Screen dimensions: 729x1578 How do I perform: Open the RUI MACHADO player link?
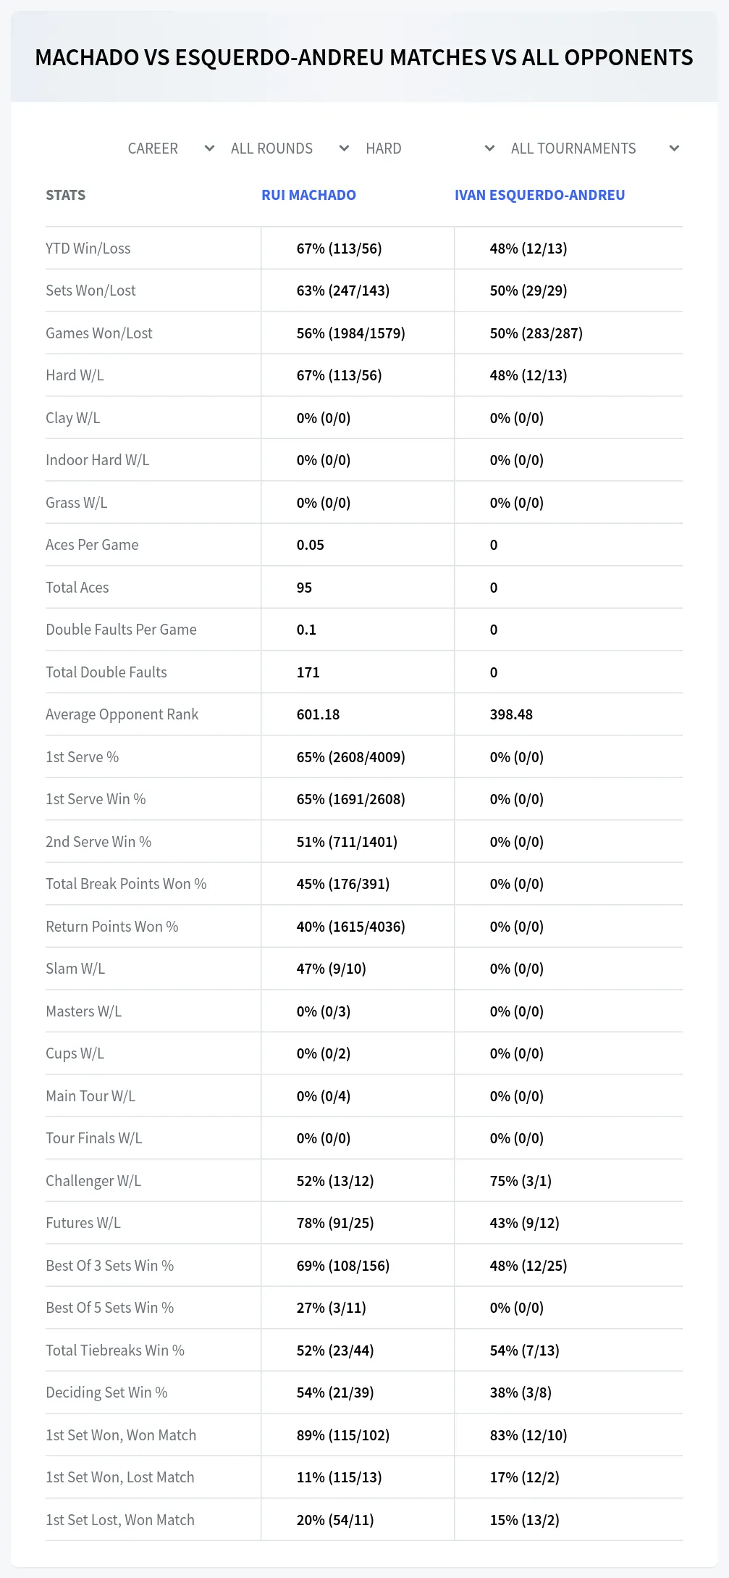click(x=308, y=195)
